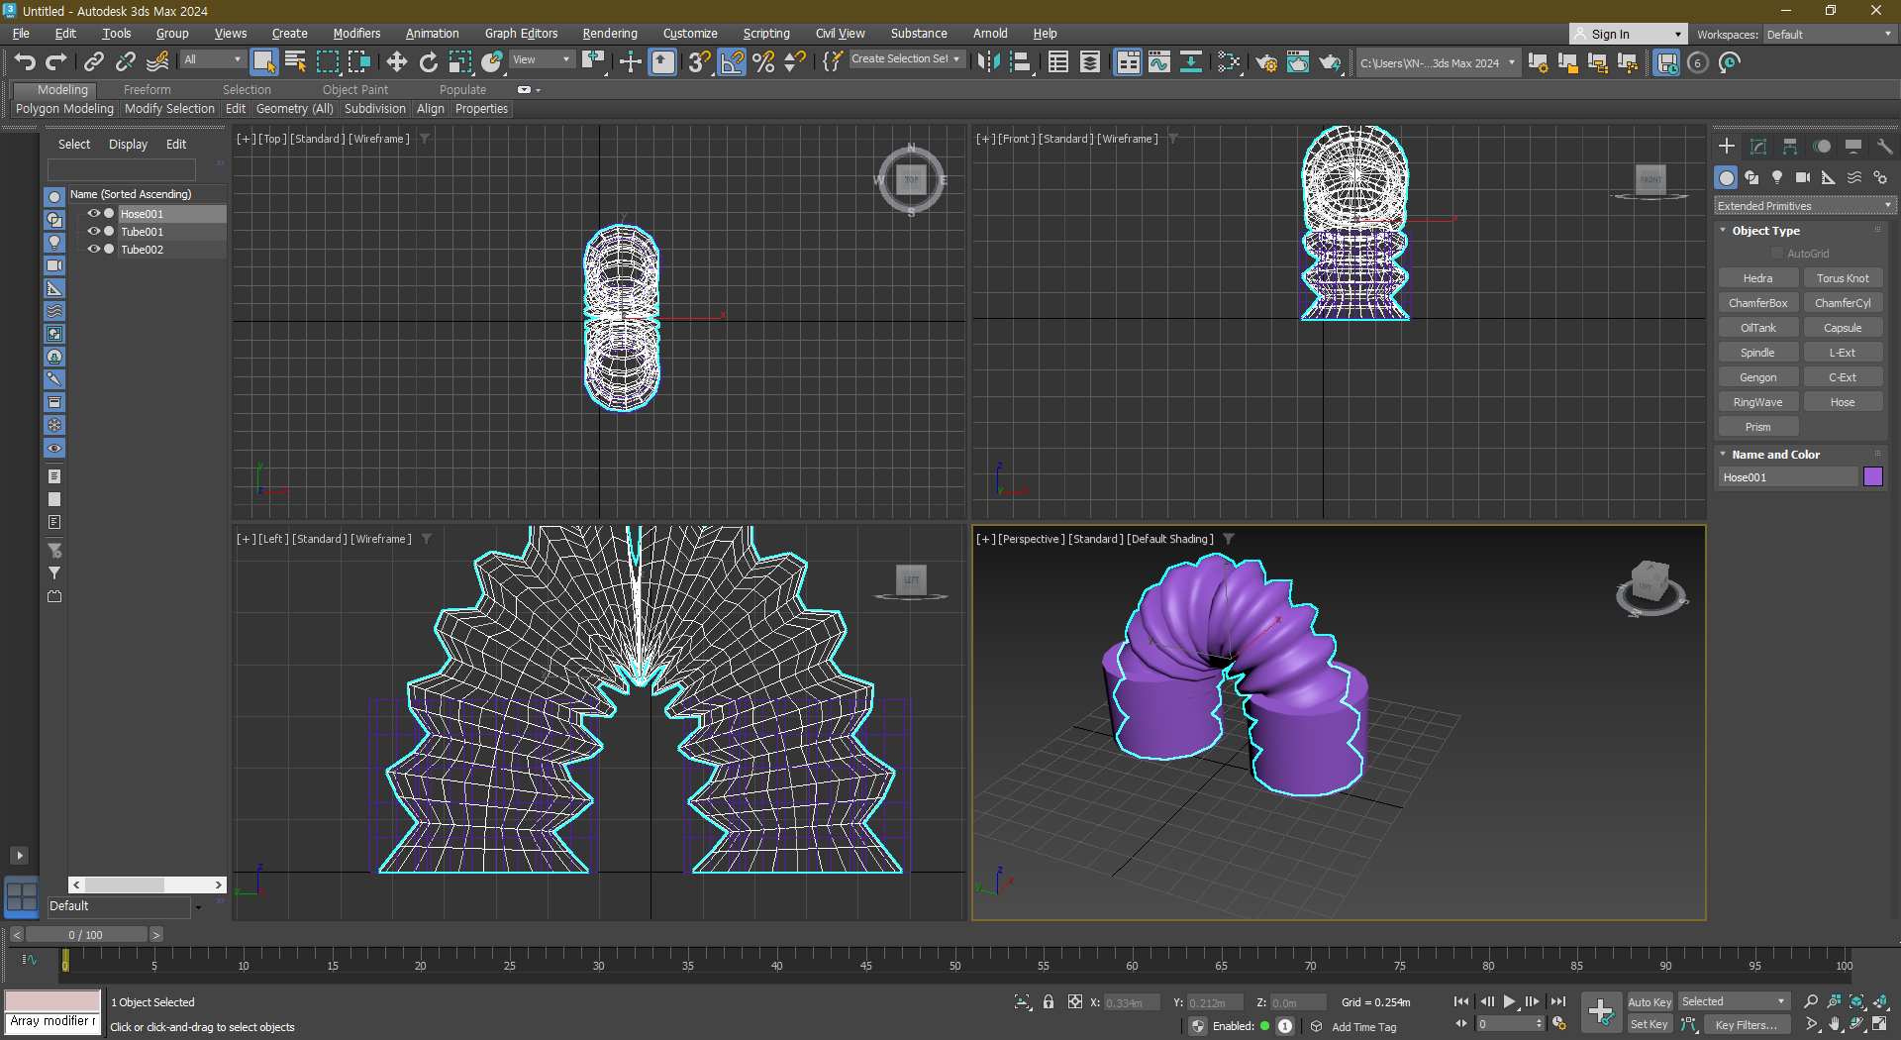Go to start frame button
This screenshot has height=1040, width=1901.
pos(1461,1001)
